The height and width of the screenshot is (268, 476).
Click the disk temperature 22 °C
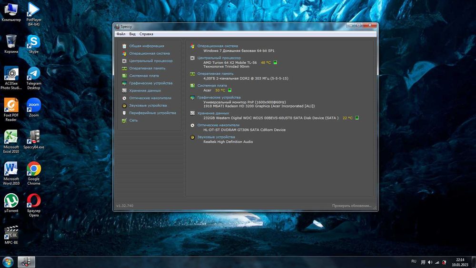[x=347, y=118]
